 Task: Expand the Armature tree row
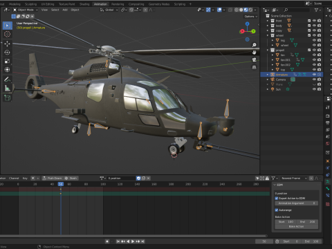[x=268, y=75]
